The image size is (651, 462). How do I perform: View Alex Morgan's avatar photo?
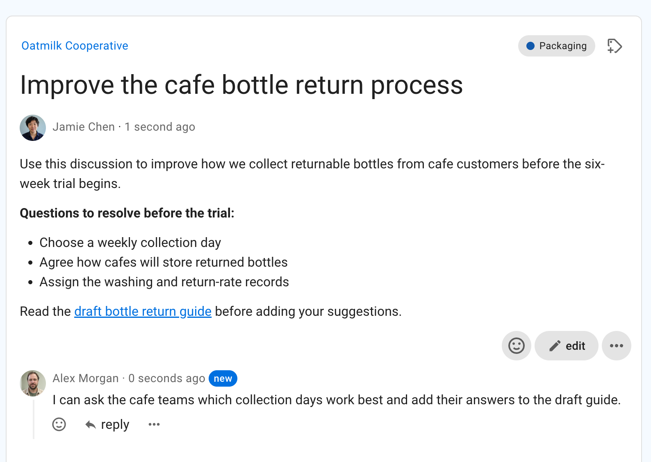click(x=33, y=383)
